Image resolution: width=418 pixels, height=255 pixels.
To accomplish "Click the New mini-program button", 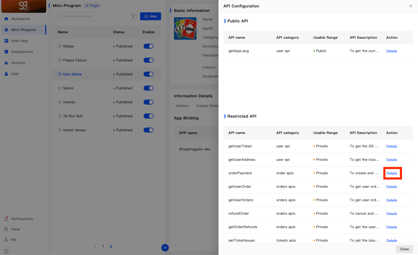I will pyautogui.click(x=150, y=16).
